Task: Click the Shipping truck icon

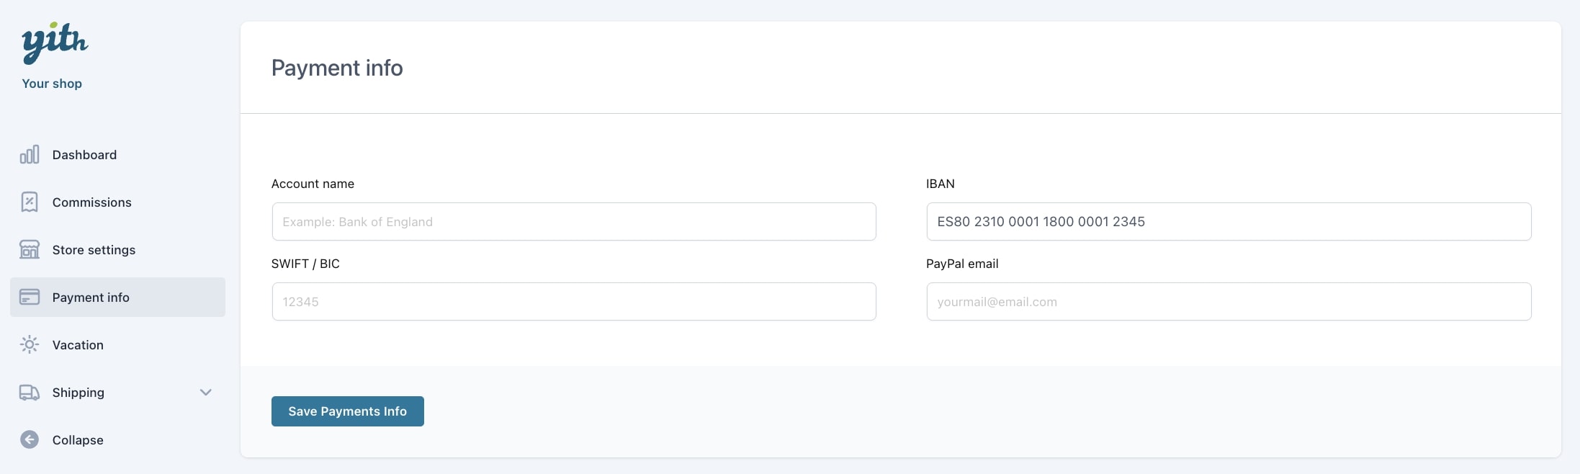Action: pyautogui.click(x=30, y=393)
